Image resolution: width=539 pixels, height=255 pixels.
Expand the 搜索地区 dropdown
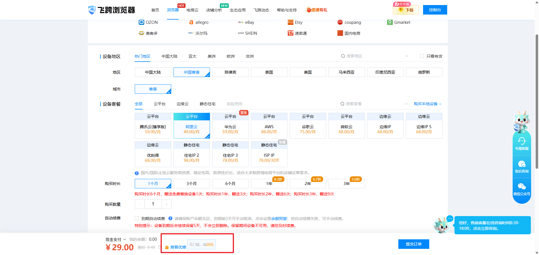tap(406, 56)
